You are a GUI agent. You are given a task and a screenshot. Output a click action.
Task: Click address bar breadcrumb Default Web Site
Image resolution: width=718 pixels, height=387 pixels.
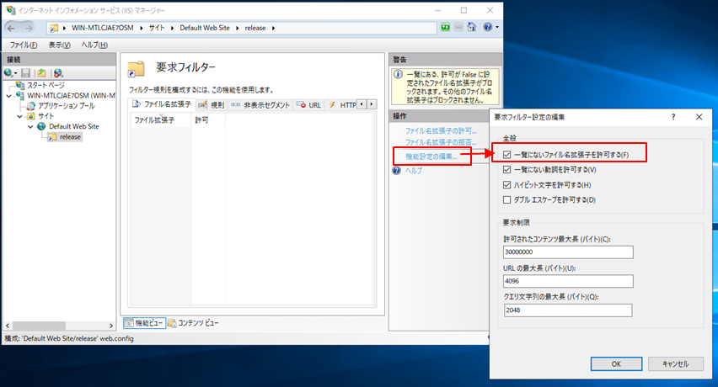[x=205, y=28]
